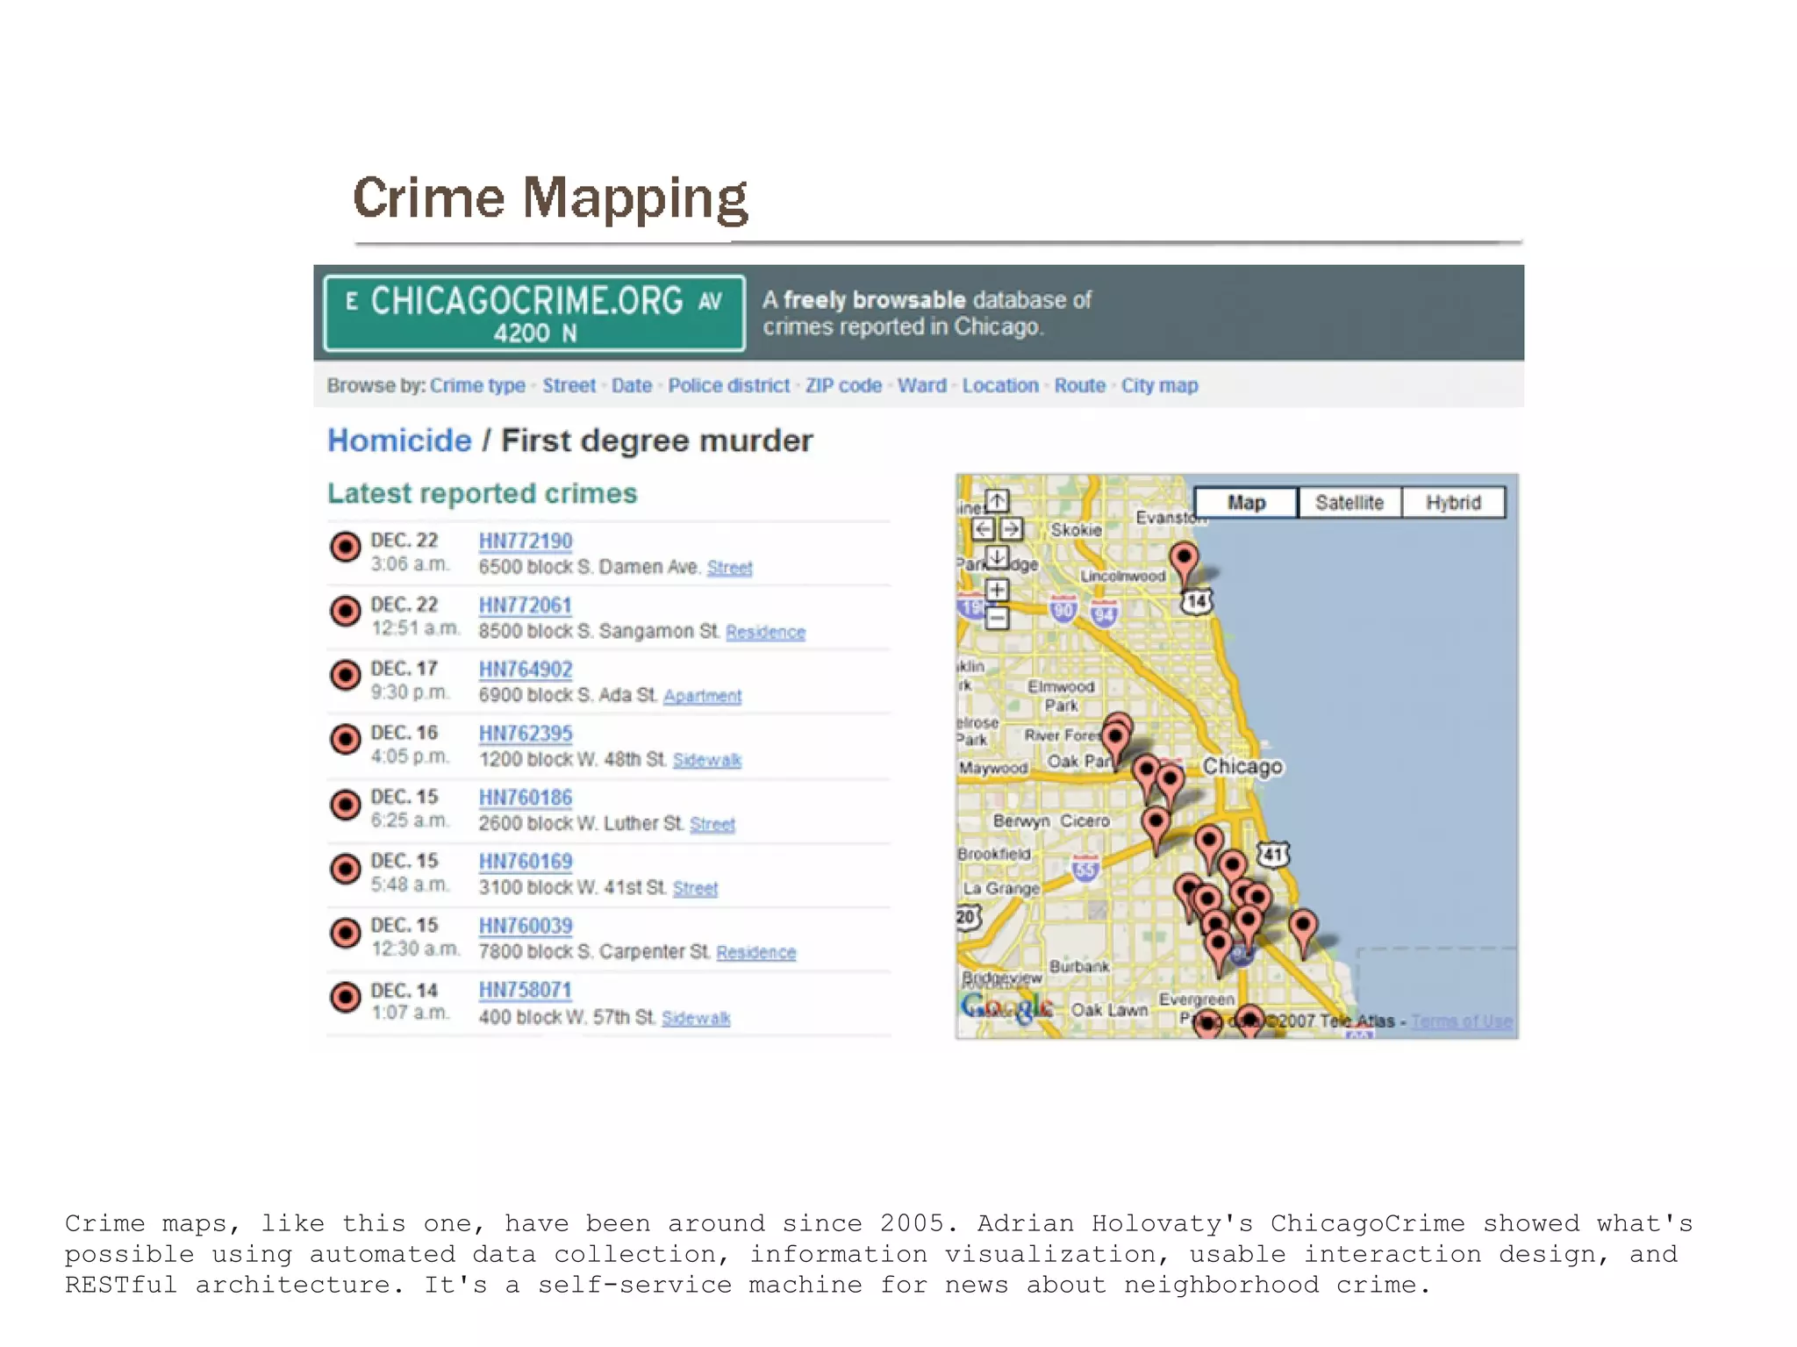Switch map to Satellite view
The image size is (1797, 1347).
pos(1349,503)
